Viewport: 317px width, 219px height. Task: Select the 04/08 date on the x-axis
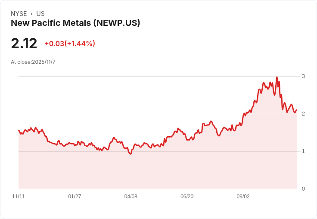(x=131, y=197)
